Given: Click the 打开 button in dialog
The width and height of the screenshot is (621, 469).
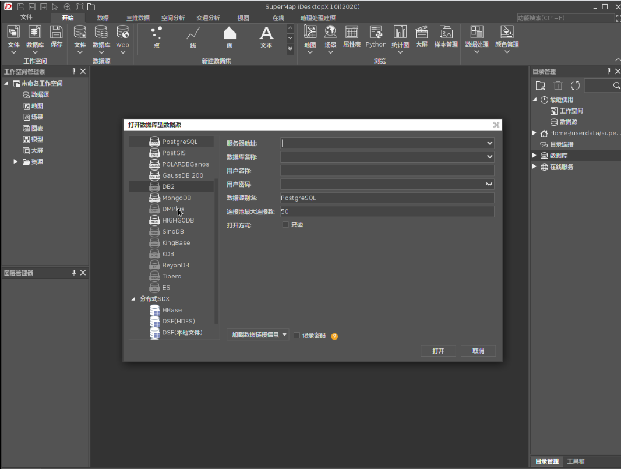Looking at the screenshot, I should pos(439,351).
